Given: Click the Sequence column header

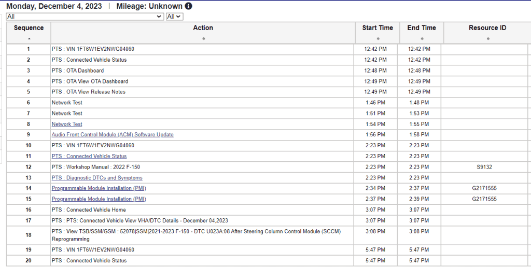Looking at the screenshot, I should pos(29,28).
